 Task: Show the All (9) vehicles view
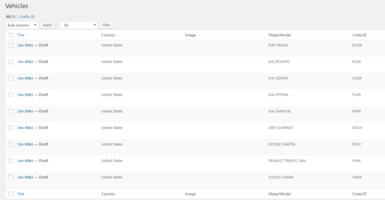(x=11, y=17)
